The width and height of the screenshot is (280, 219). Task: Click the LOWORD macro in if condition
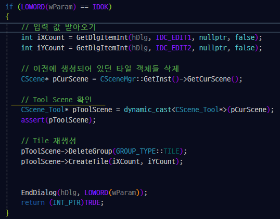coord(33,7)
